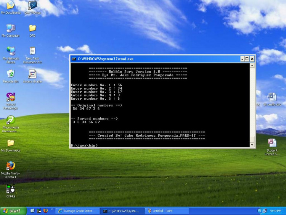Maximize the cmd.exe window
This screenshot has height=215, width=286.
tap(247, 59)
